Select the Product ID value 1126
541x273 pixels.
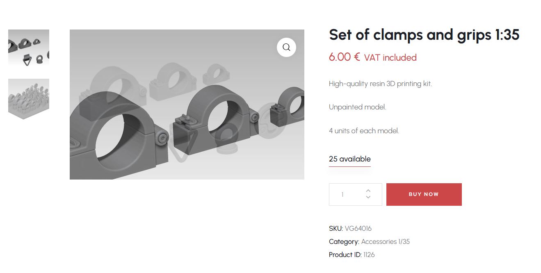coord(369,255)
